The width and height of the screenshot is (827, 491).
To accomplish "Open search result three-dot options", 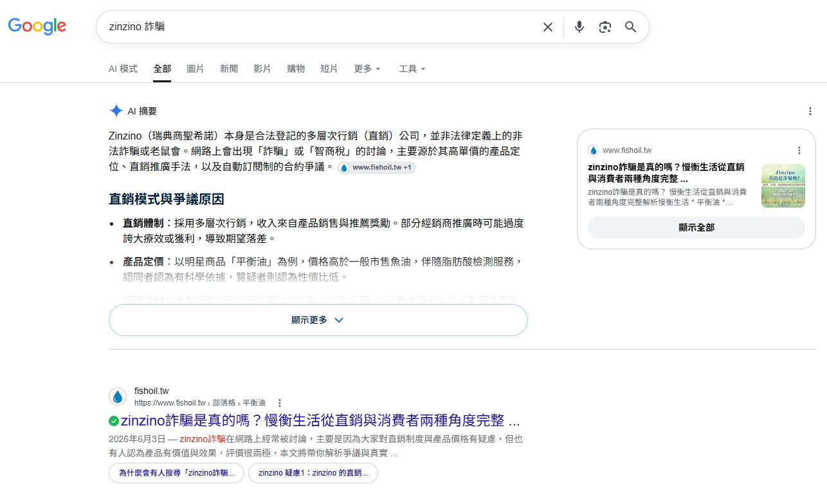I will pyautogui.click(x=280, y=403).
